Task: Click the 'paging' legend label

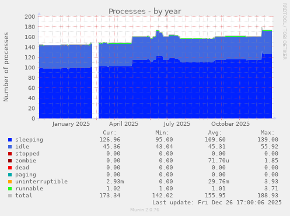Action: click(26, 175)
